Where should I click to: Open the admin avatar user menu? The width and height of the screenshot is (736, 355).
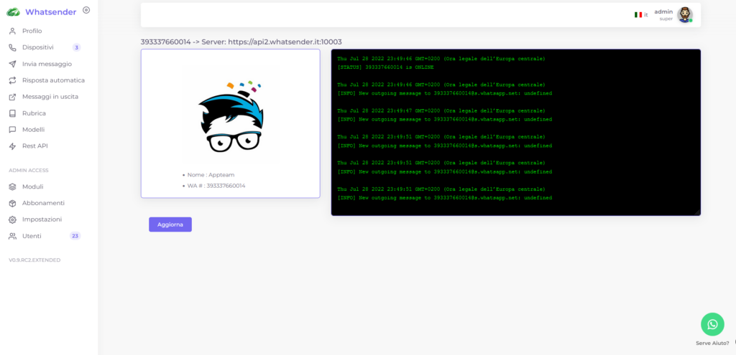[x=685, y=15]
